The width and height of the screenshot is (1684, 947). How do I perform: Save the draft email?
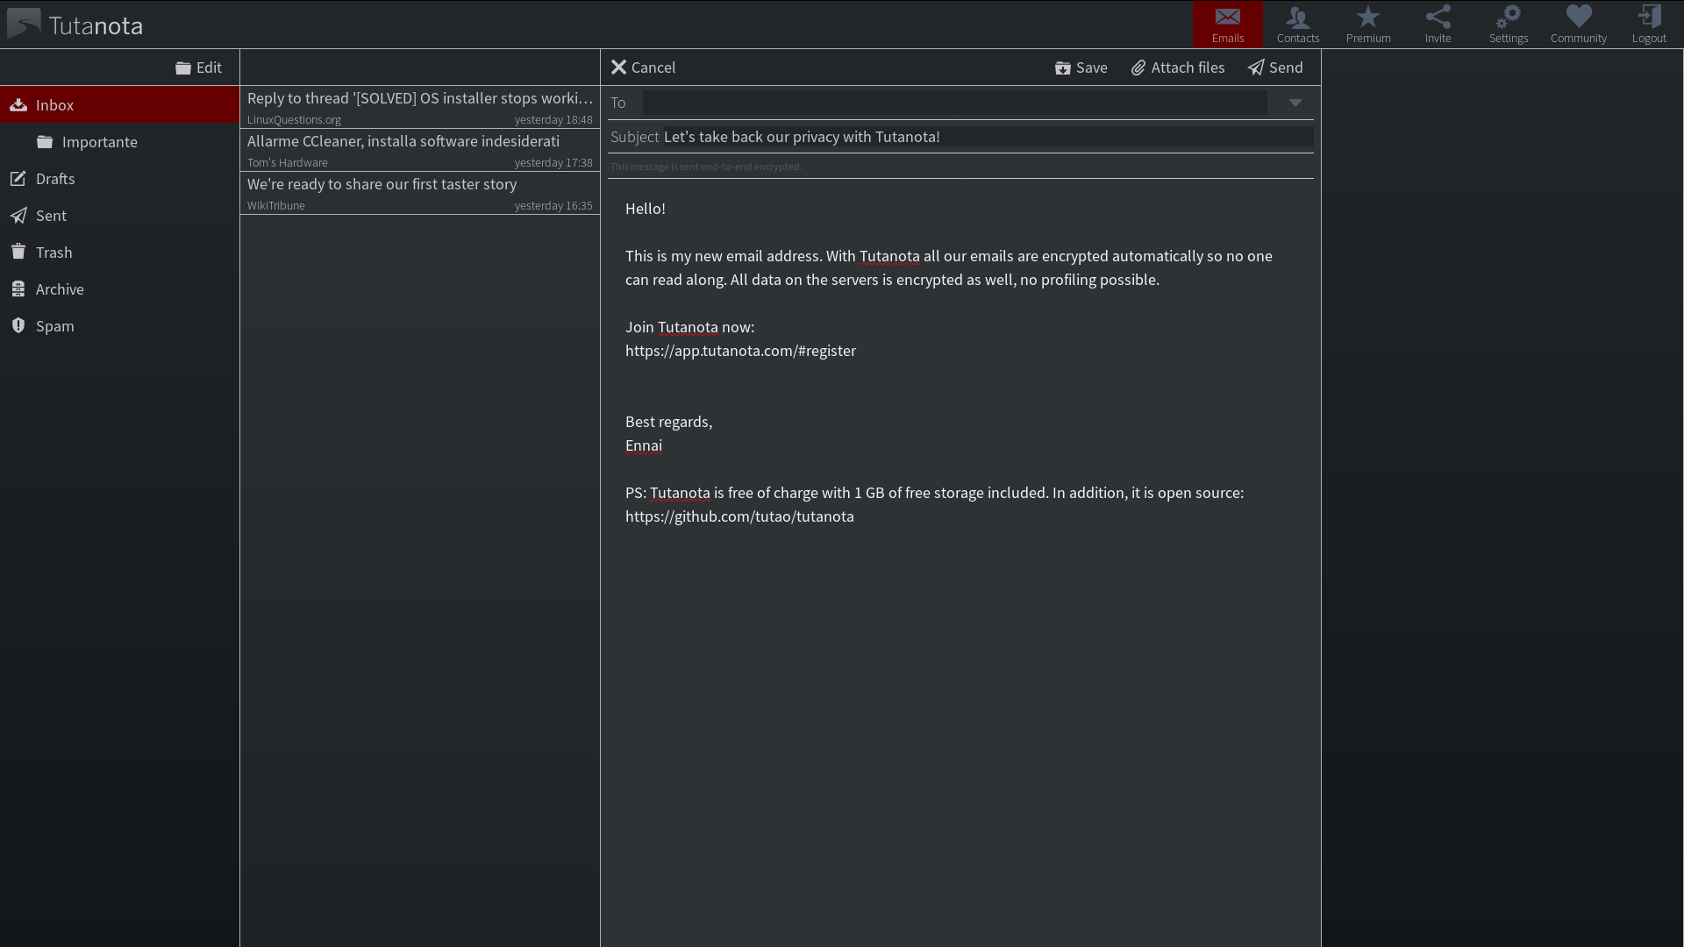tap(1081, 68)
